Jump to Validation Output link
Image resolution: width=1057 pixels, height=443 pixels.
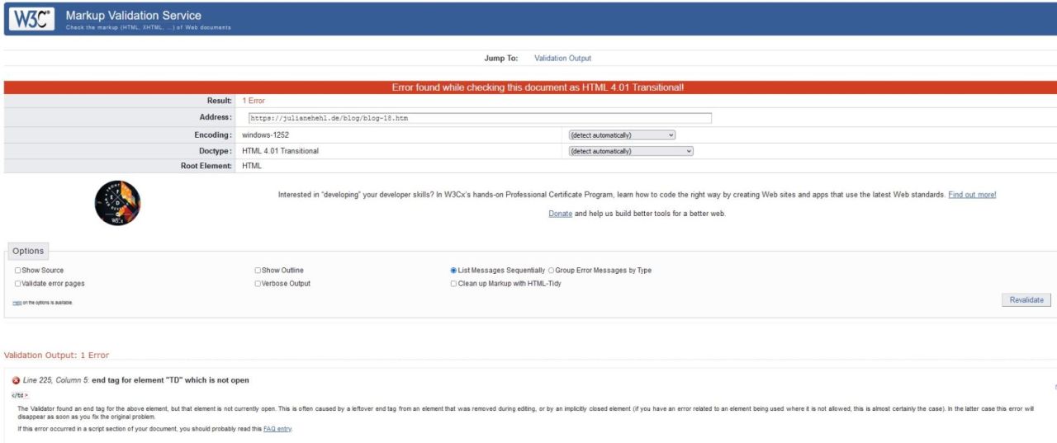[562, 59]
